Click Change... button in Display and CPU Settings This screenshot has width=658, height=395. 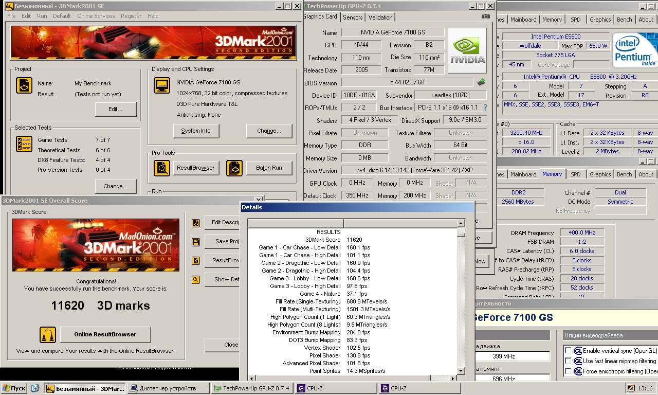(x=269, y=131)
